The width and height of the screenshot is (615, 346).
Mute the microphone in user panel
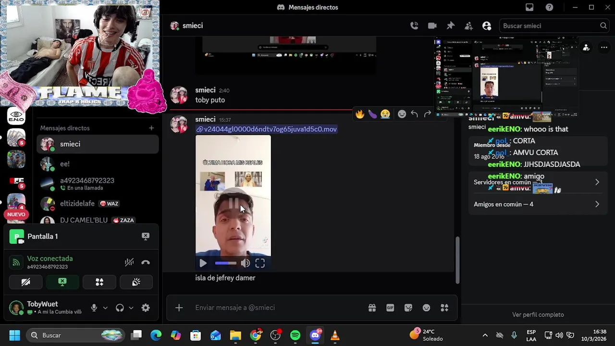94,308
